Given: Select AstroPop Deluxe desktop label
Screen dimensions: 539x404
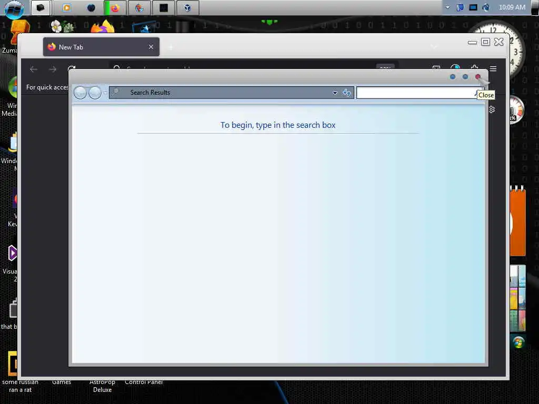Looking at the screenshot, I should 102,386.
